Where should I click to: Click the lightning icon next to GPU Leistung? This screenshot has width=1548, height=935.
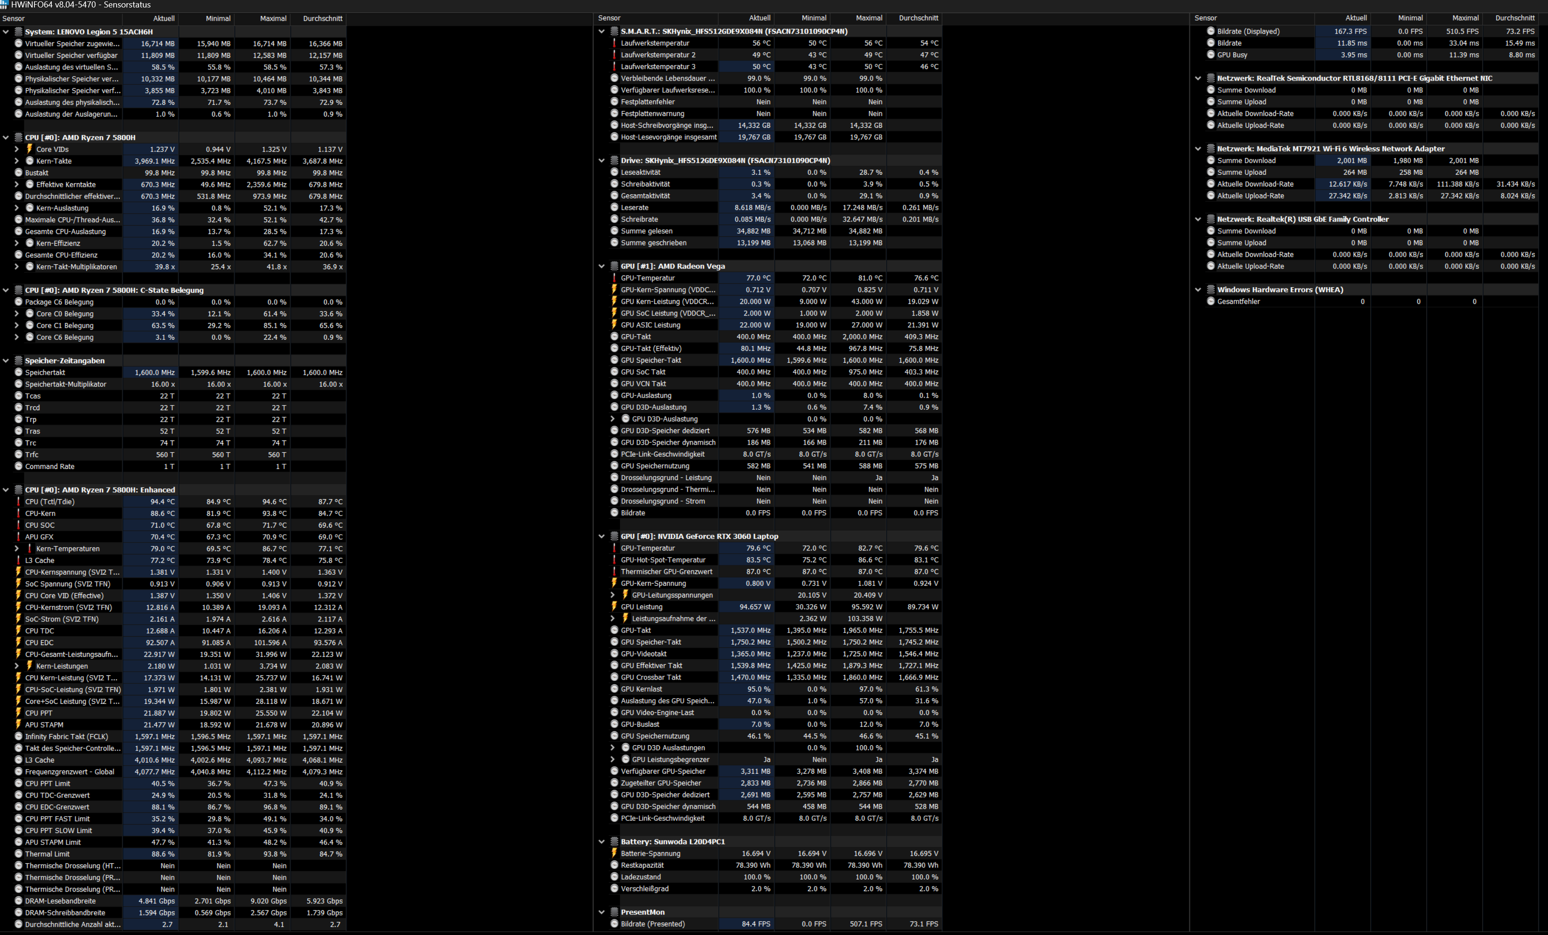pyautogui.click(x=614, y=606)
